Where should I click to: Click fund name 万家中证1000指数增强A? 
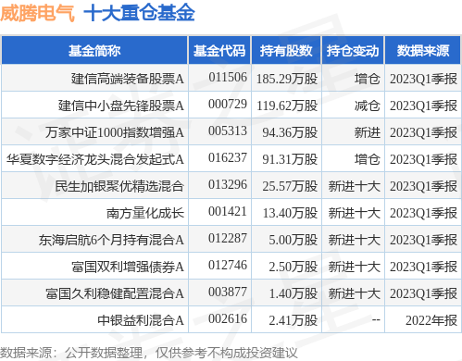115,132
